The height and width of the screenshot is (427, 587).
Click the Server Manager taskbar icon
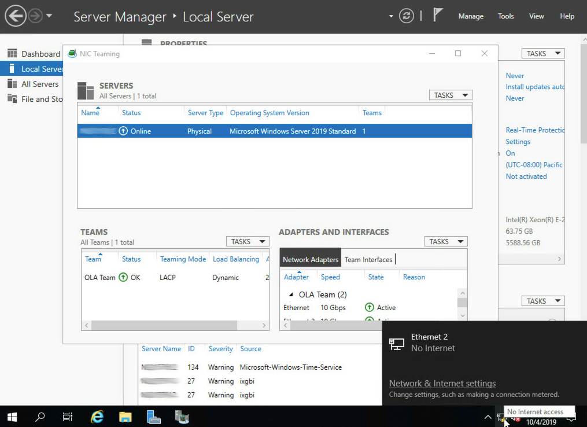click(x=153, y=417)
